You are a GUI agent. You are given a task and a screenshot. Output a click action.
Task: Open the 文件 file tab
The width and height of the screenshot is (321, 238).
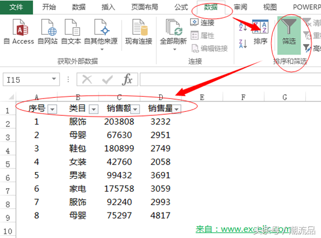click(16, 8)
